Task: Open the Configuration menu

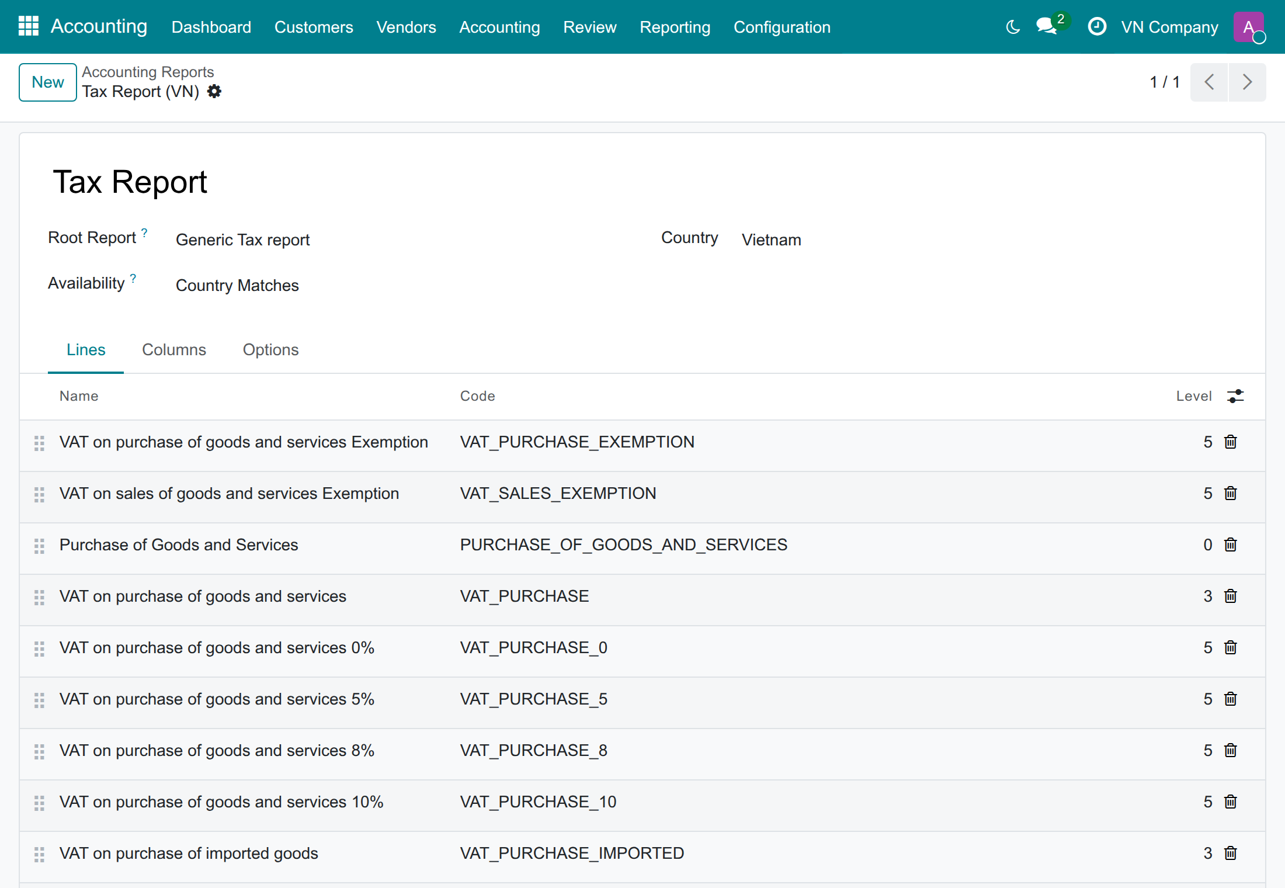Action: (782, 27)
